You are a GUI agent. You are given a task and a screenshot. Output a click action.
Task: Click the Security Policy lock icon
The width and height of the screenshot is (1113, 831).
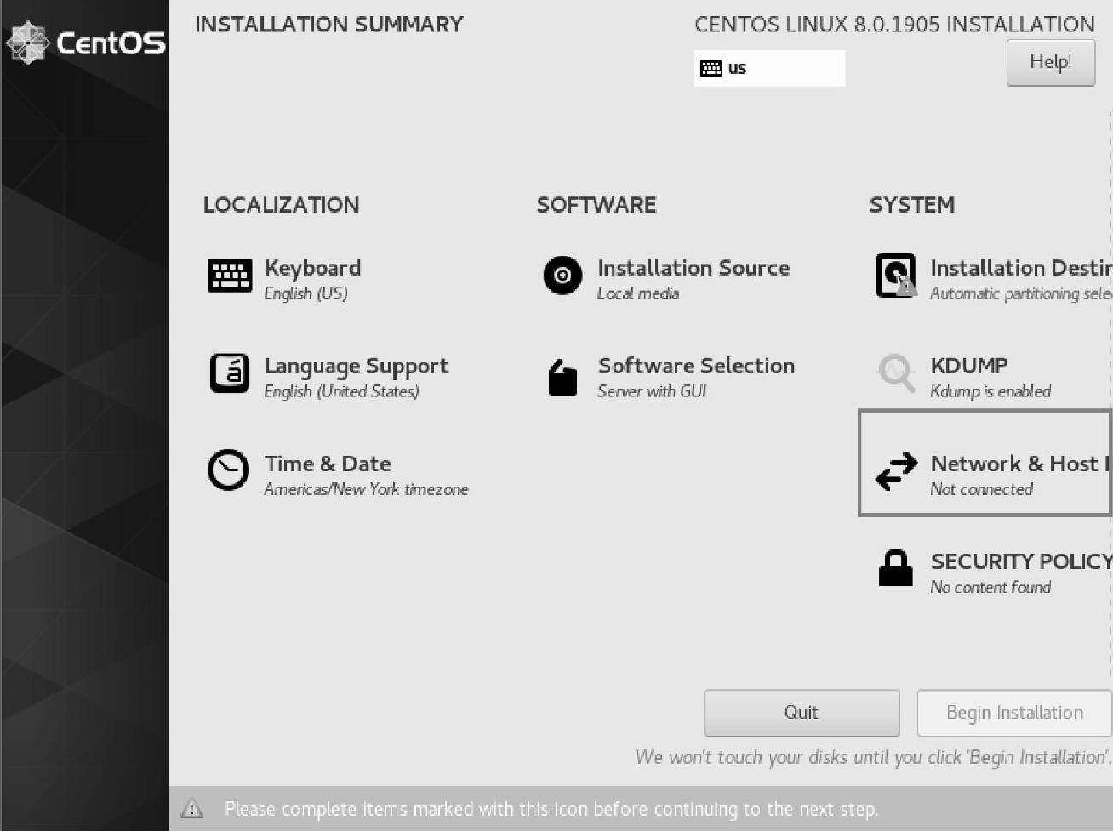[895, 568]
